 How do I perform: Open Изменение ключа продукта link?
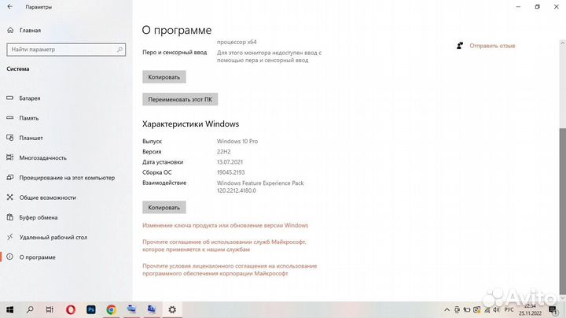point(226,225)
